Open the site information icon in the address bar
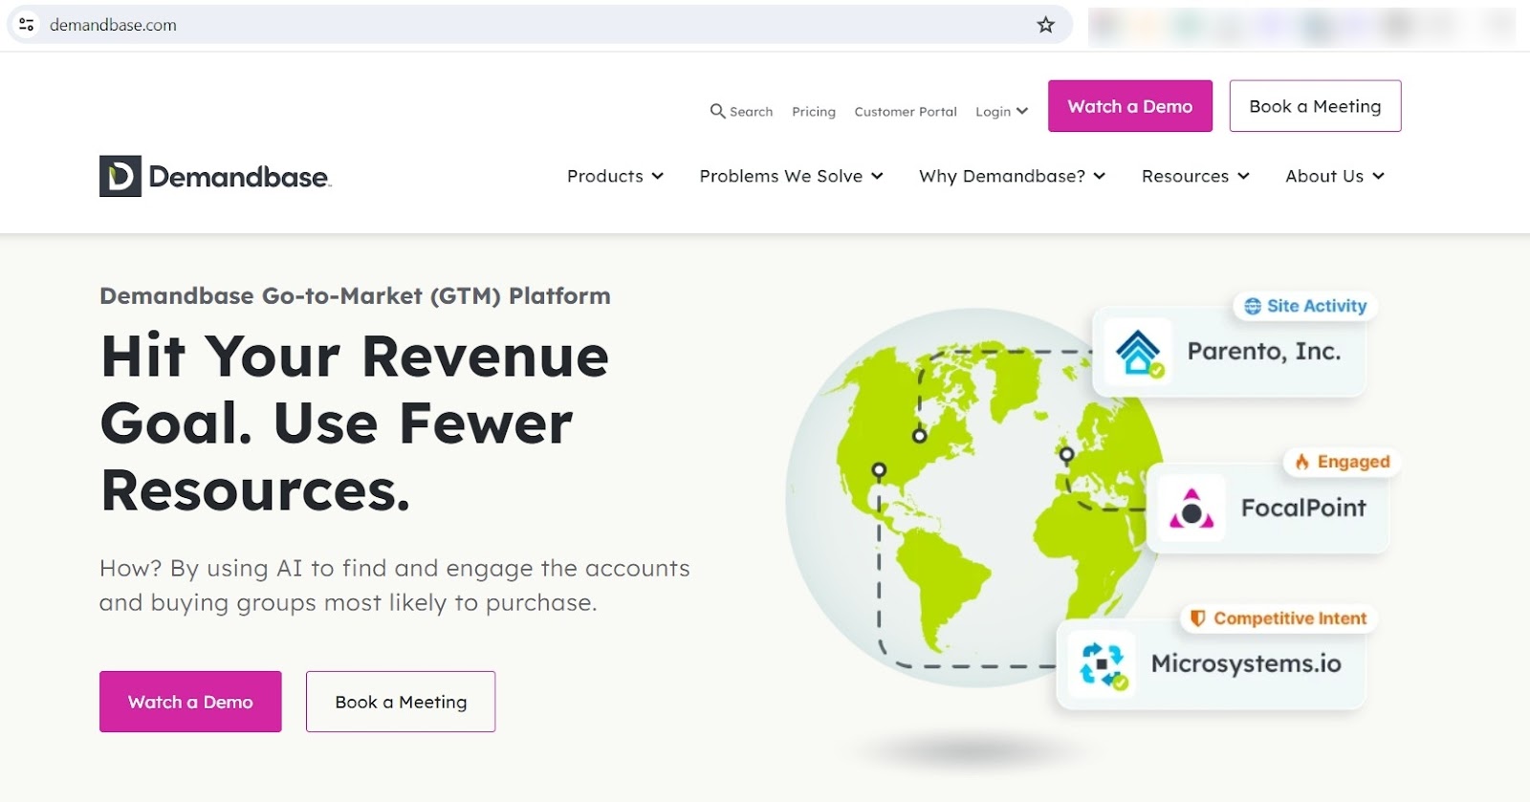 27,25
